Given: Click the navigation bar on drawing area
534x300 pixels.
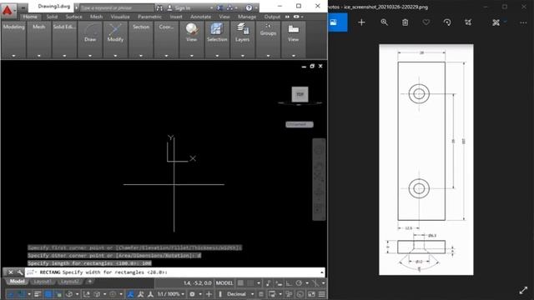Looking at the screenshot, I should (319, 179).
